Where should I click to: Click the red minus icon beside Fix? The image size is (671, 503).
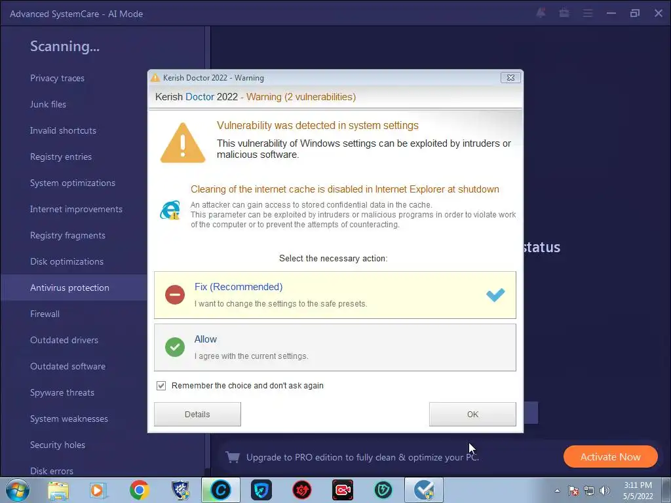click(x=174, y=294)
